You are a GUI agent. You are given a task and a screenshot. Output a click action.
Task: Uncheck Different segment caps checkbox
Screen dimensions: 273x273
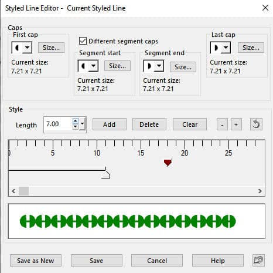[x=83, y=41]
